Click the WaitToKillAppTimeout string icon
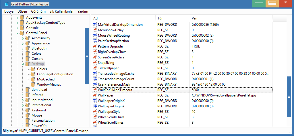Viewport: 294px width, 136px height. (x=95, y=90)
